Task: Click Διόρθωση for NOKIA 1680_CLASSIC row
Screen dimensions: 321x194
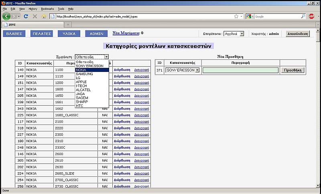Action: point(122,115)
